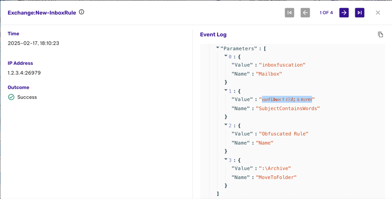Screen dimensions: 392x199
Task: Close the event details panel
Action: [378, 13]
